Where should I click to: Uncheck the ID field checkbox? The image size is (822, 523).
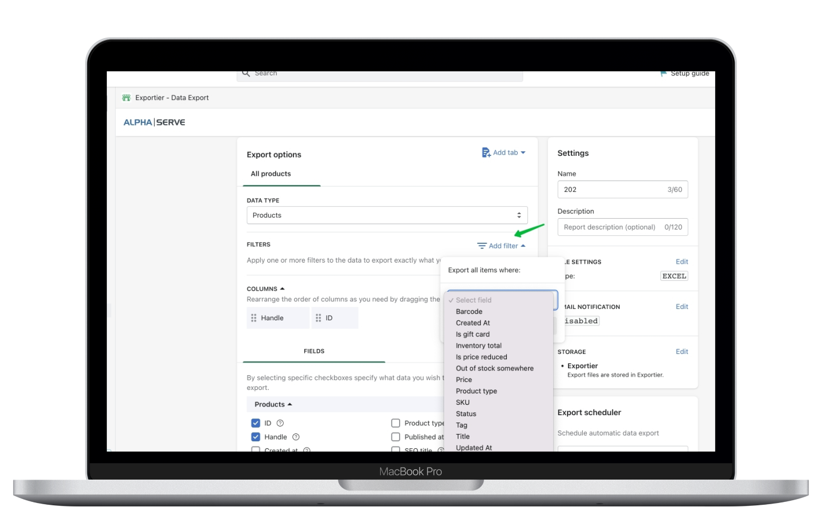coord(256,423)
